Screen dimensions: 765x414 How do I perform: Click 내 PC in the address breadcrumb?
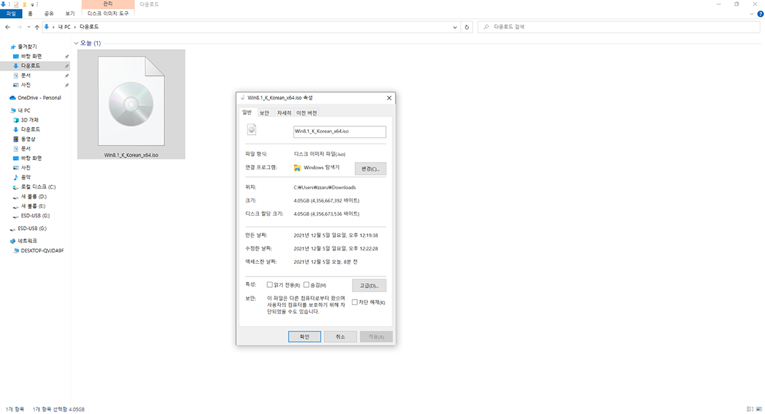pos(65,27)
